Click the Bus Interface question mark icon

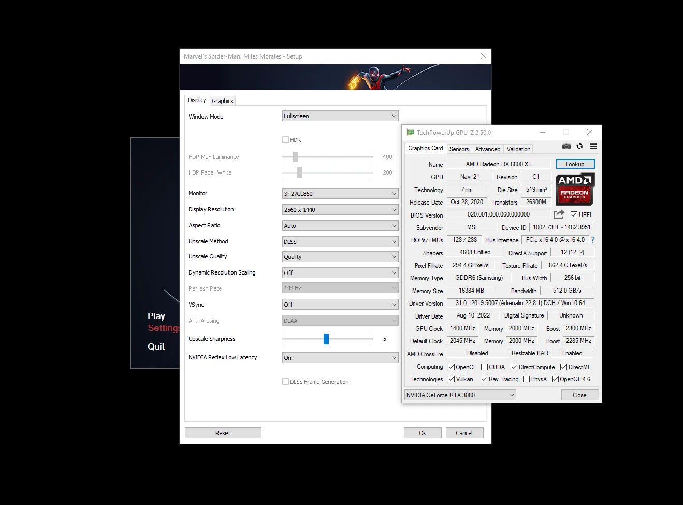[x=593, y=240]
